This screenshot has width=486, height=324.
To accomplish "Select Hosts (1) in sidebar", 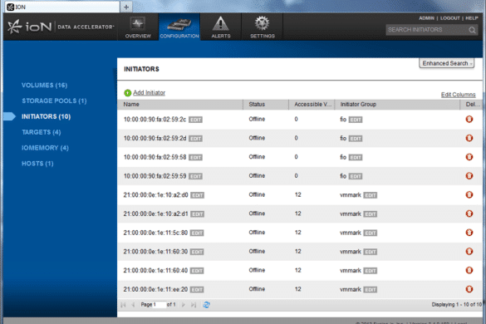I will (37, 164).
